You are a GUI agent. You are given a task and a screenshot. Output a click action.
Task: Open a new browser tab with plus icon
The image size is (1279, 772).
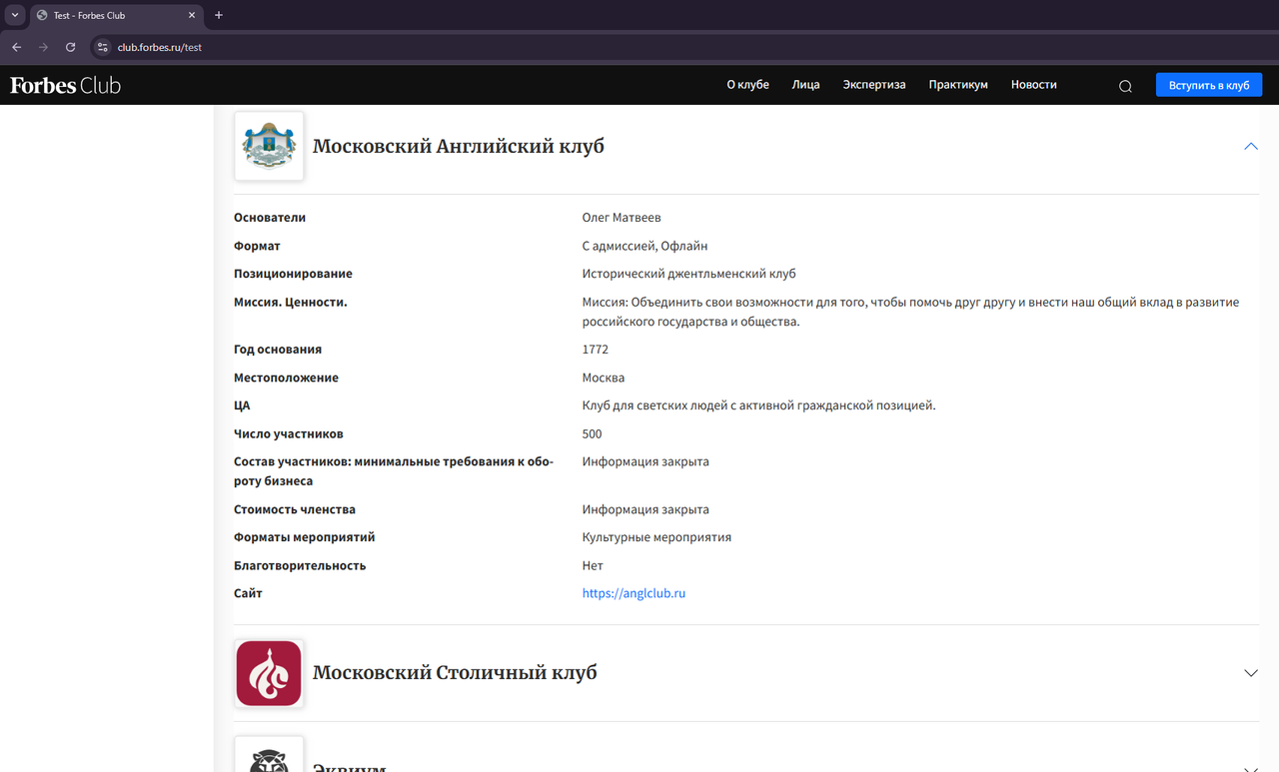[219, 15]
